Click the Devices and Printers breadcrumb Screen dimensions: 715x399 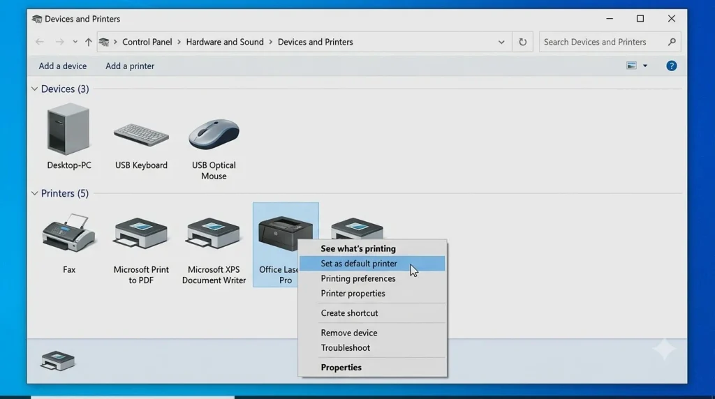tap(315, 42)
